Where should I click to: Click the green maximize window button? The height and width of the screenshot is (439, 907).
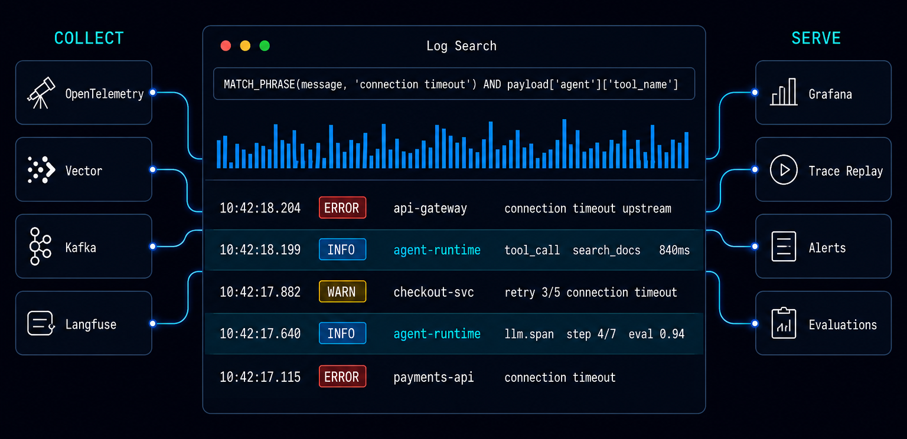click(x=265, y=45)
